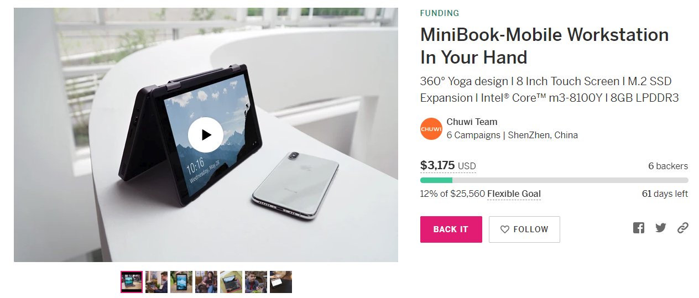
Task: Select the second gallery thumbnail
Action: pyautogui.click(x=157, y=282)
